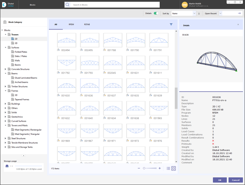
Task: Click the Block Category header icon
Action: click(5, 22)
